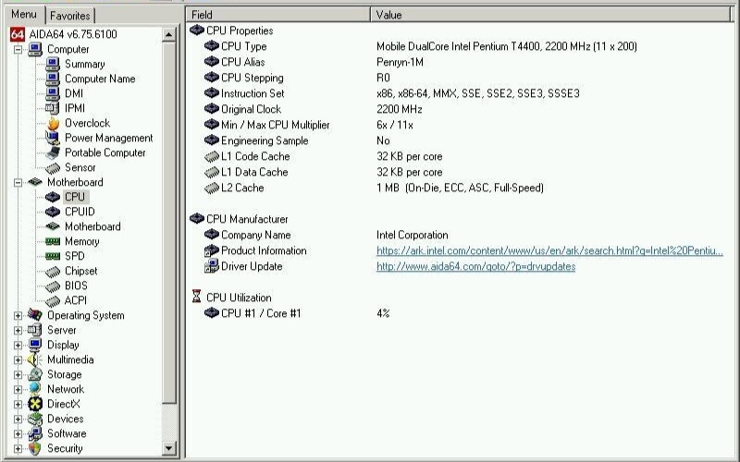
Task: Click the Value column header
Action: coord(550,15)
